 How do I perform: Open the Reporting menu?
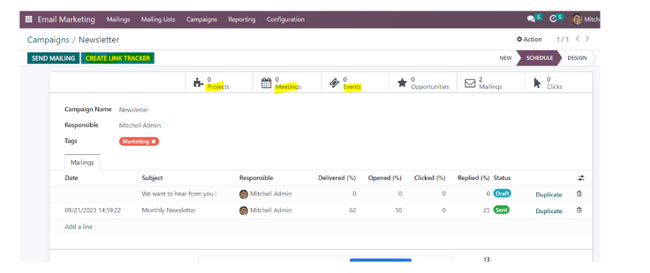[x=242, y=20]
